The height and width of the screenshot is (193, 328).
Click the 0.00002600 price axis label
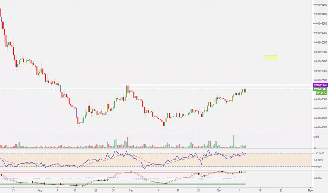321,52
